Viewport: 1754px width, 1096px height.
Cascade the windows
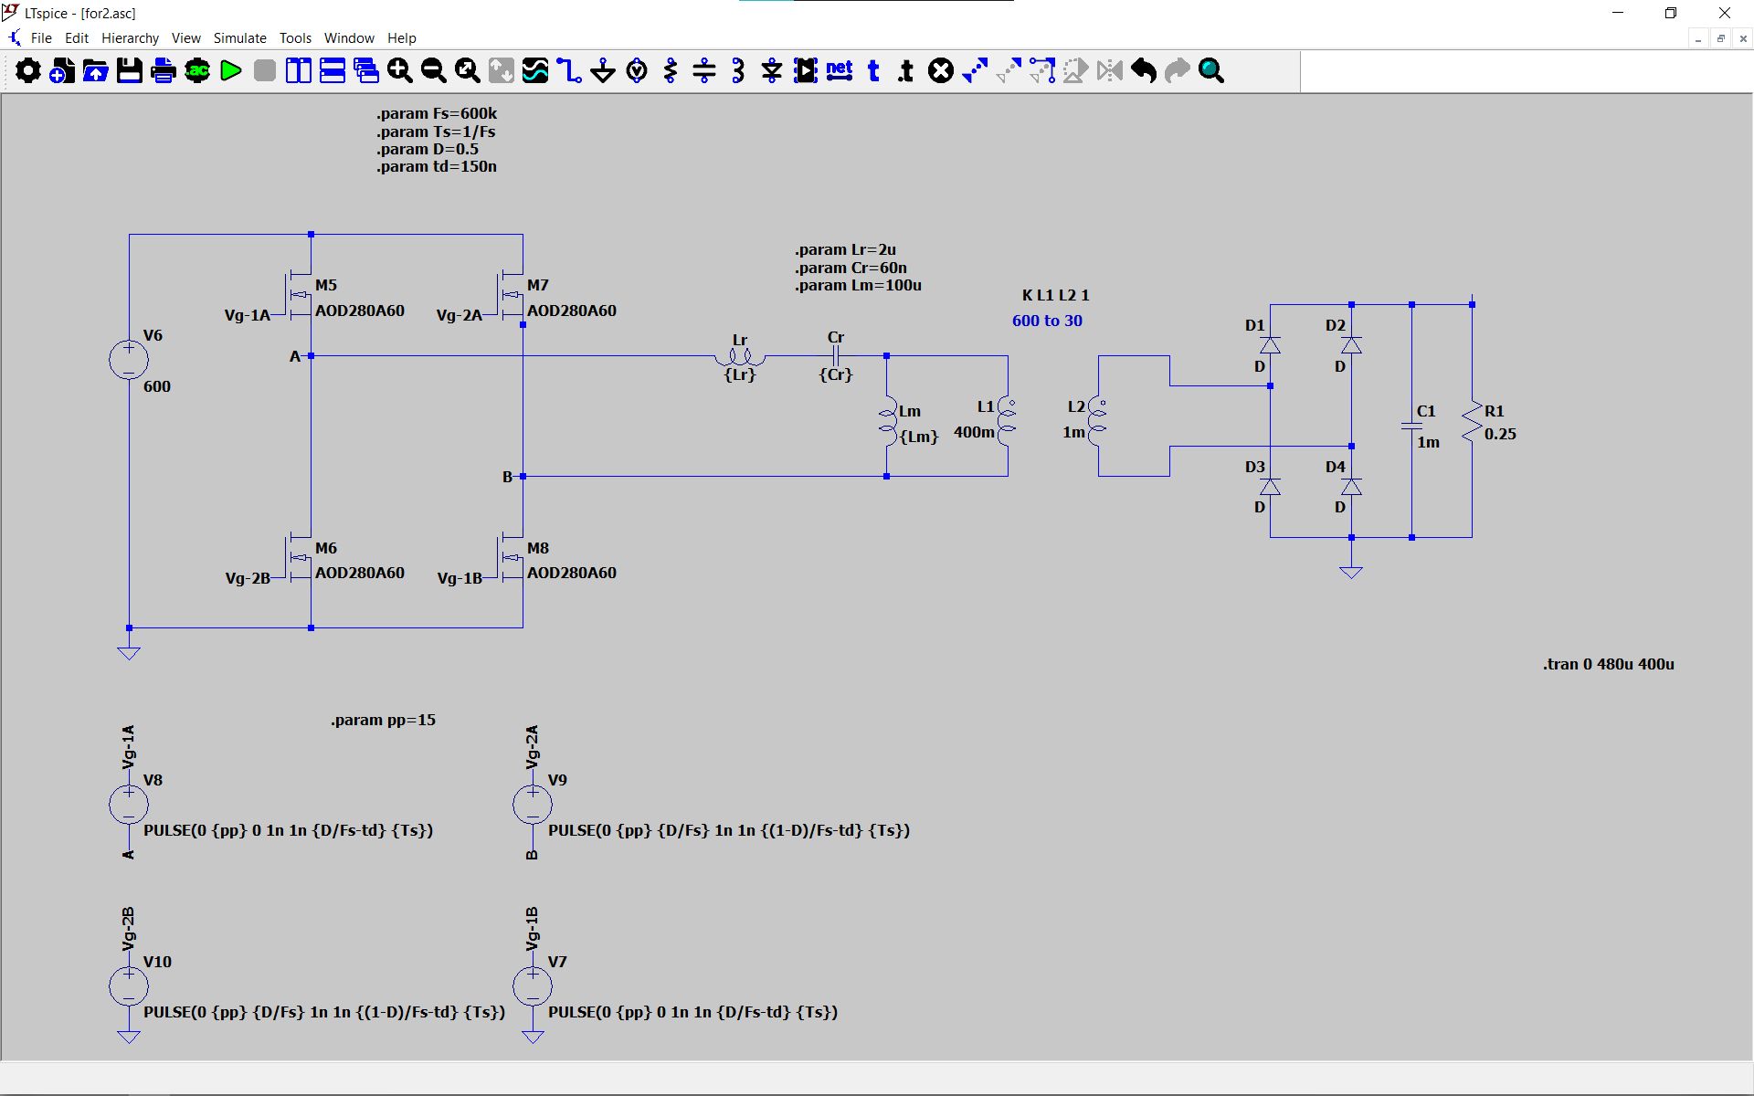[366, 70]
